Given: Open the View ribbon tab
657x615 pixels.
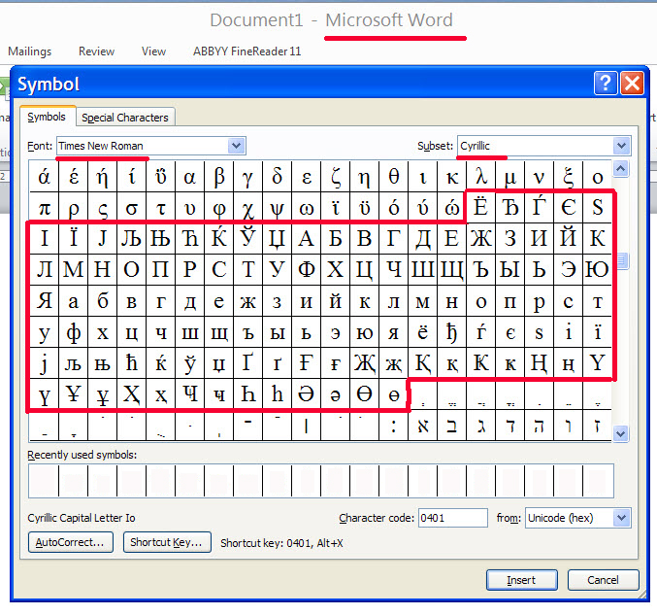Looking at the screenshot, I should click(153, 51).
